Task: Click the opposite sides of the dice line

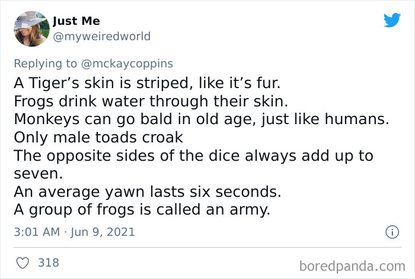Action: [196, 157]
